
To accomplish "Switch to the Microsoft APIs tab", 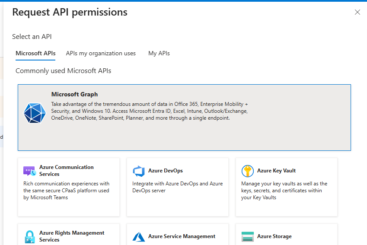I will (x=35, y=53).
